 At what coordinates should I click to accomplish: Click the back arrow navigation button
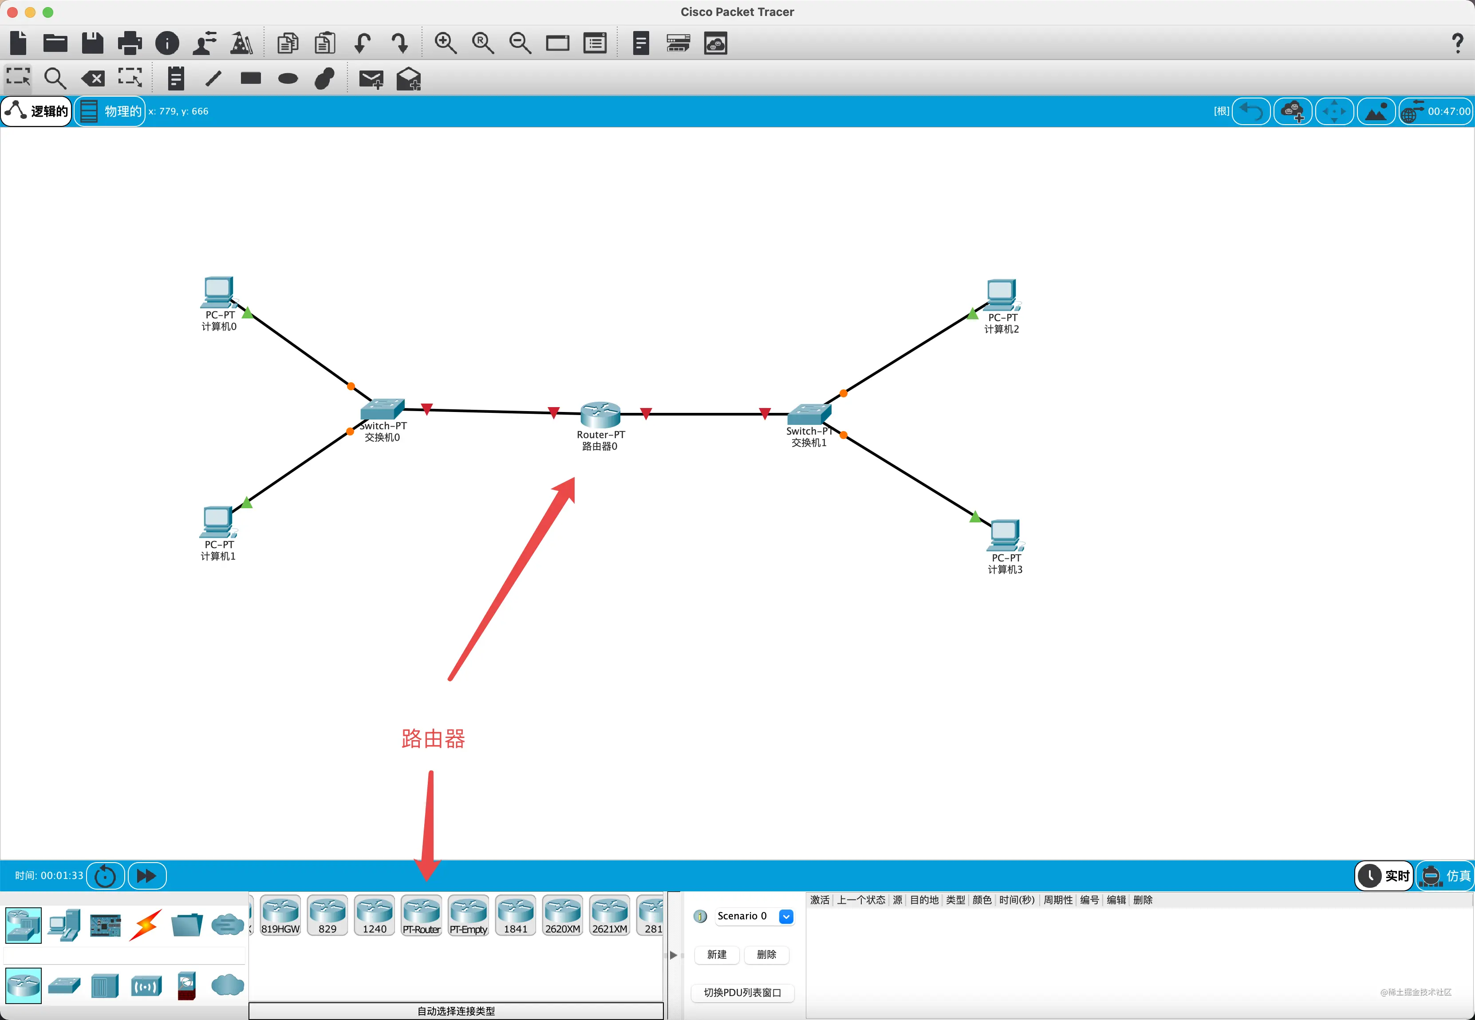pyautogui.click(x=1251, y=111)
